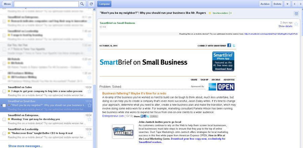Open the more actions double-chevron dropdown

[288, 4]
